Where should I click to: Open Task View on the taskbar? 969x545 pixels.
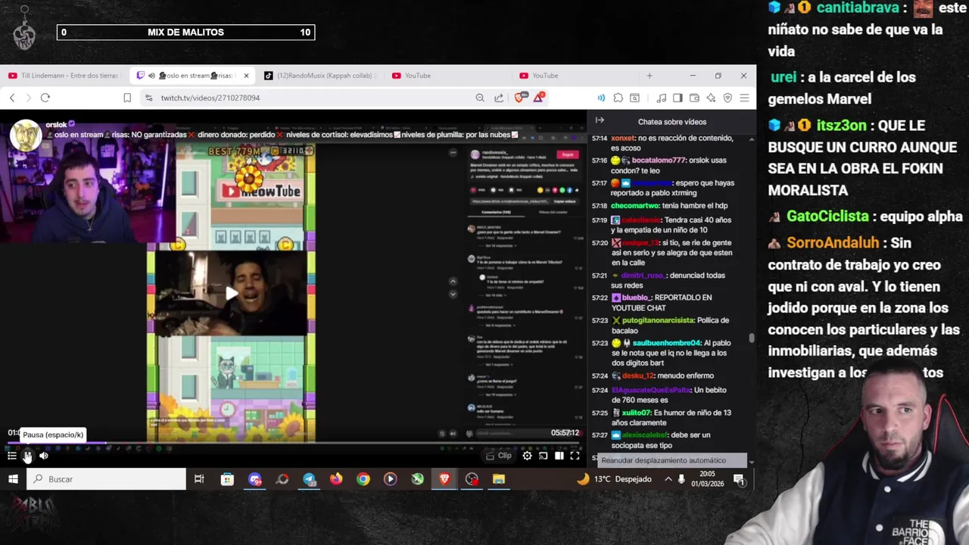tap(199, 479)
